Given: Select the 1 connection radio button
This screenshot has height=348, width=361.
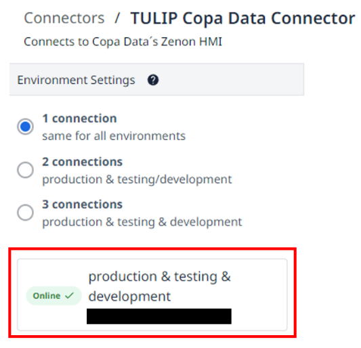Looking at the screenshot, I should [25, 127].
